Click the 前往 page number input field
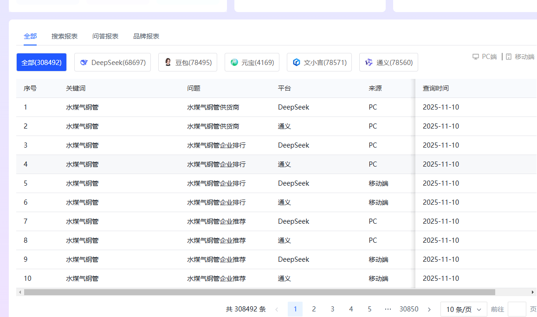The width and height of the screenshot is (537, 317). [x=517, y=309]
